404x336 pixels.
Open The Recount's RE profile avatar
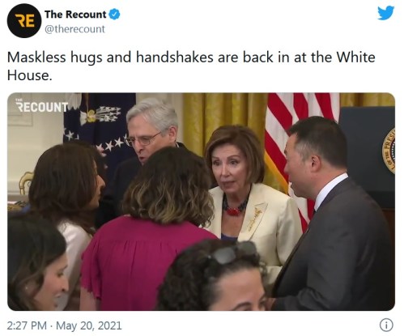point(24,21)
